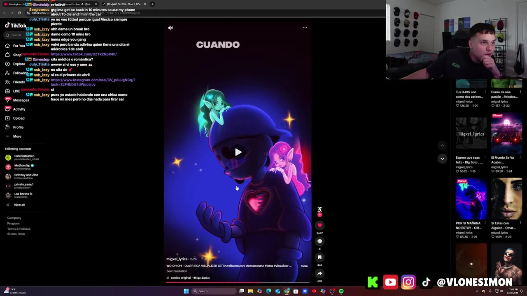Open Microsoft Edge from taskbar
527x296 pixels.
(x=268, y=291)
